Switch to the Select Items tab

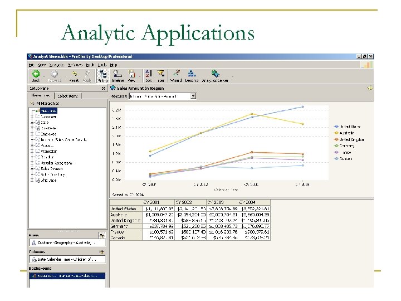pyautogui.click(x=67, y=96)
